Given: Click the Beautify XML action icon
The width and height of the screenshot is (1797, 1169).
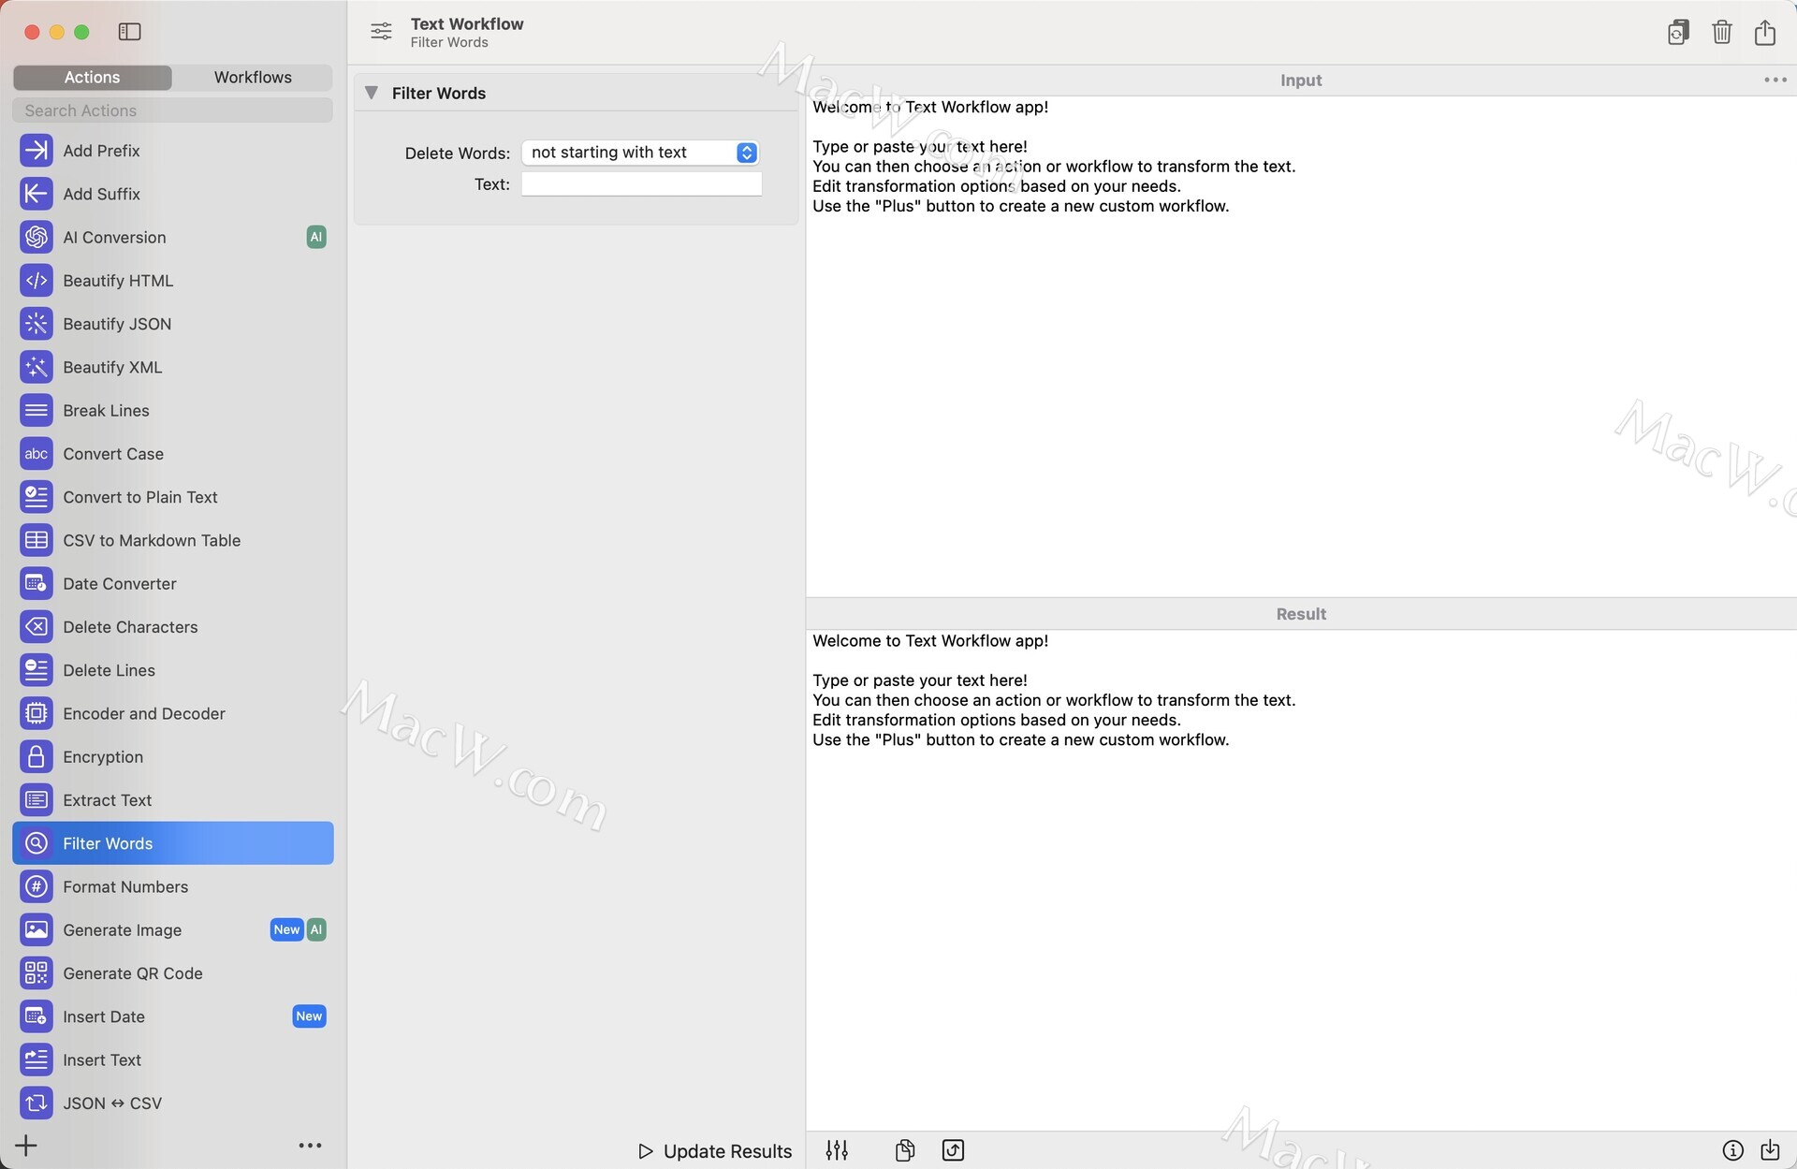Looking at the screenshot, I should (x=36, y=367).
